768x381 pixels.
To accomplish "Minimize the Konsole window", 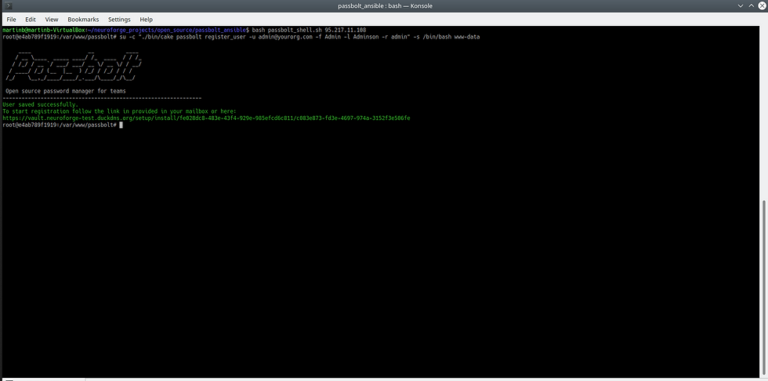I will [740, 5].
